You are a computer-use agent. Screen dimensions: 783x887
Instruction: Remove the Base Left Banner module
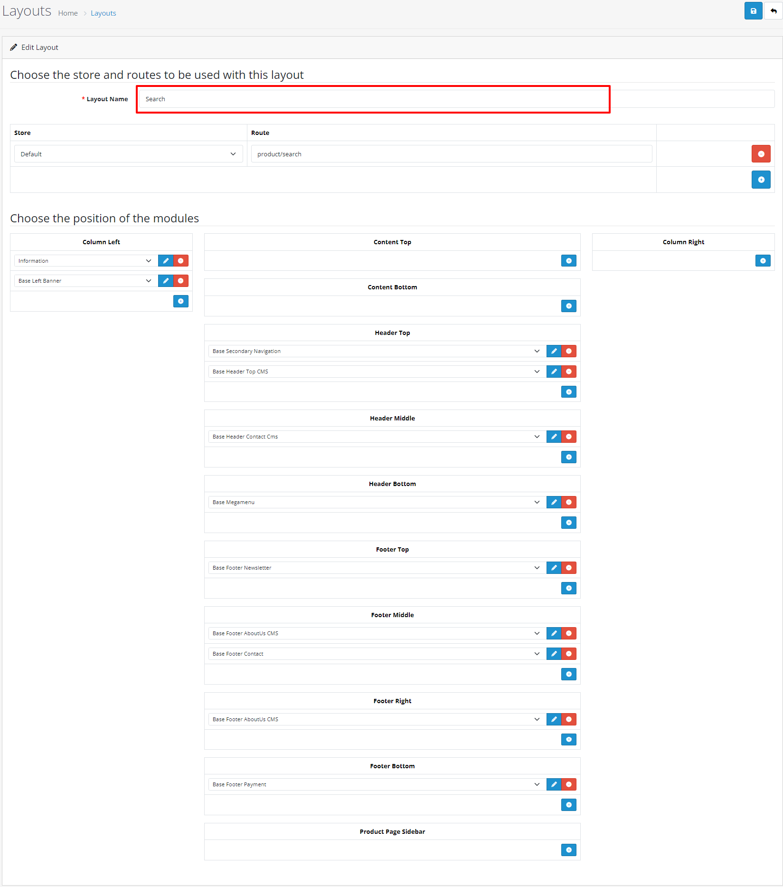tap(181, 281)
